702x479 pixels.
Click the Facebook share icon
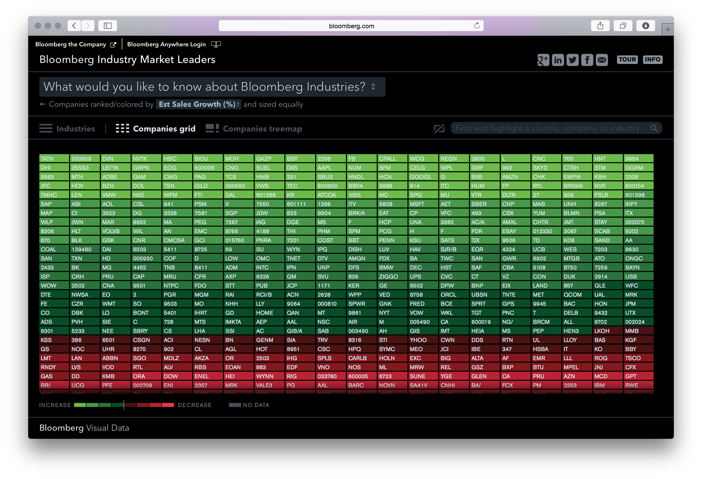pyautogui.click(x=587, y=60)
